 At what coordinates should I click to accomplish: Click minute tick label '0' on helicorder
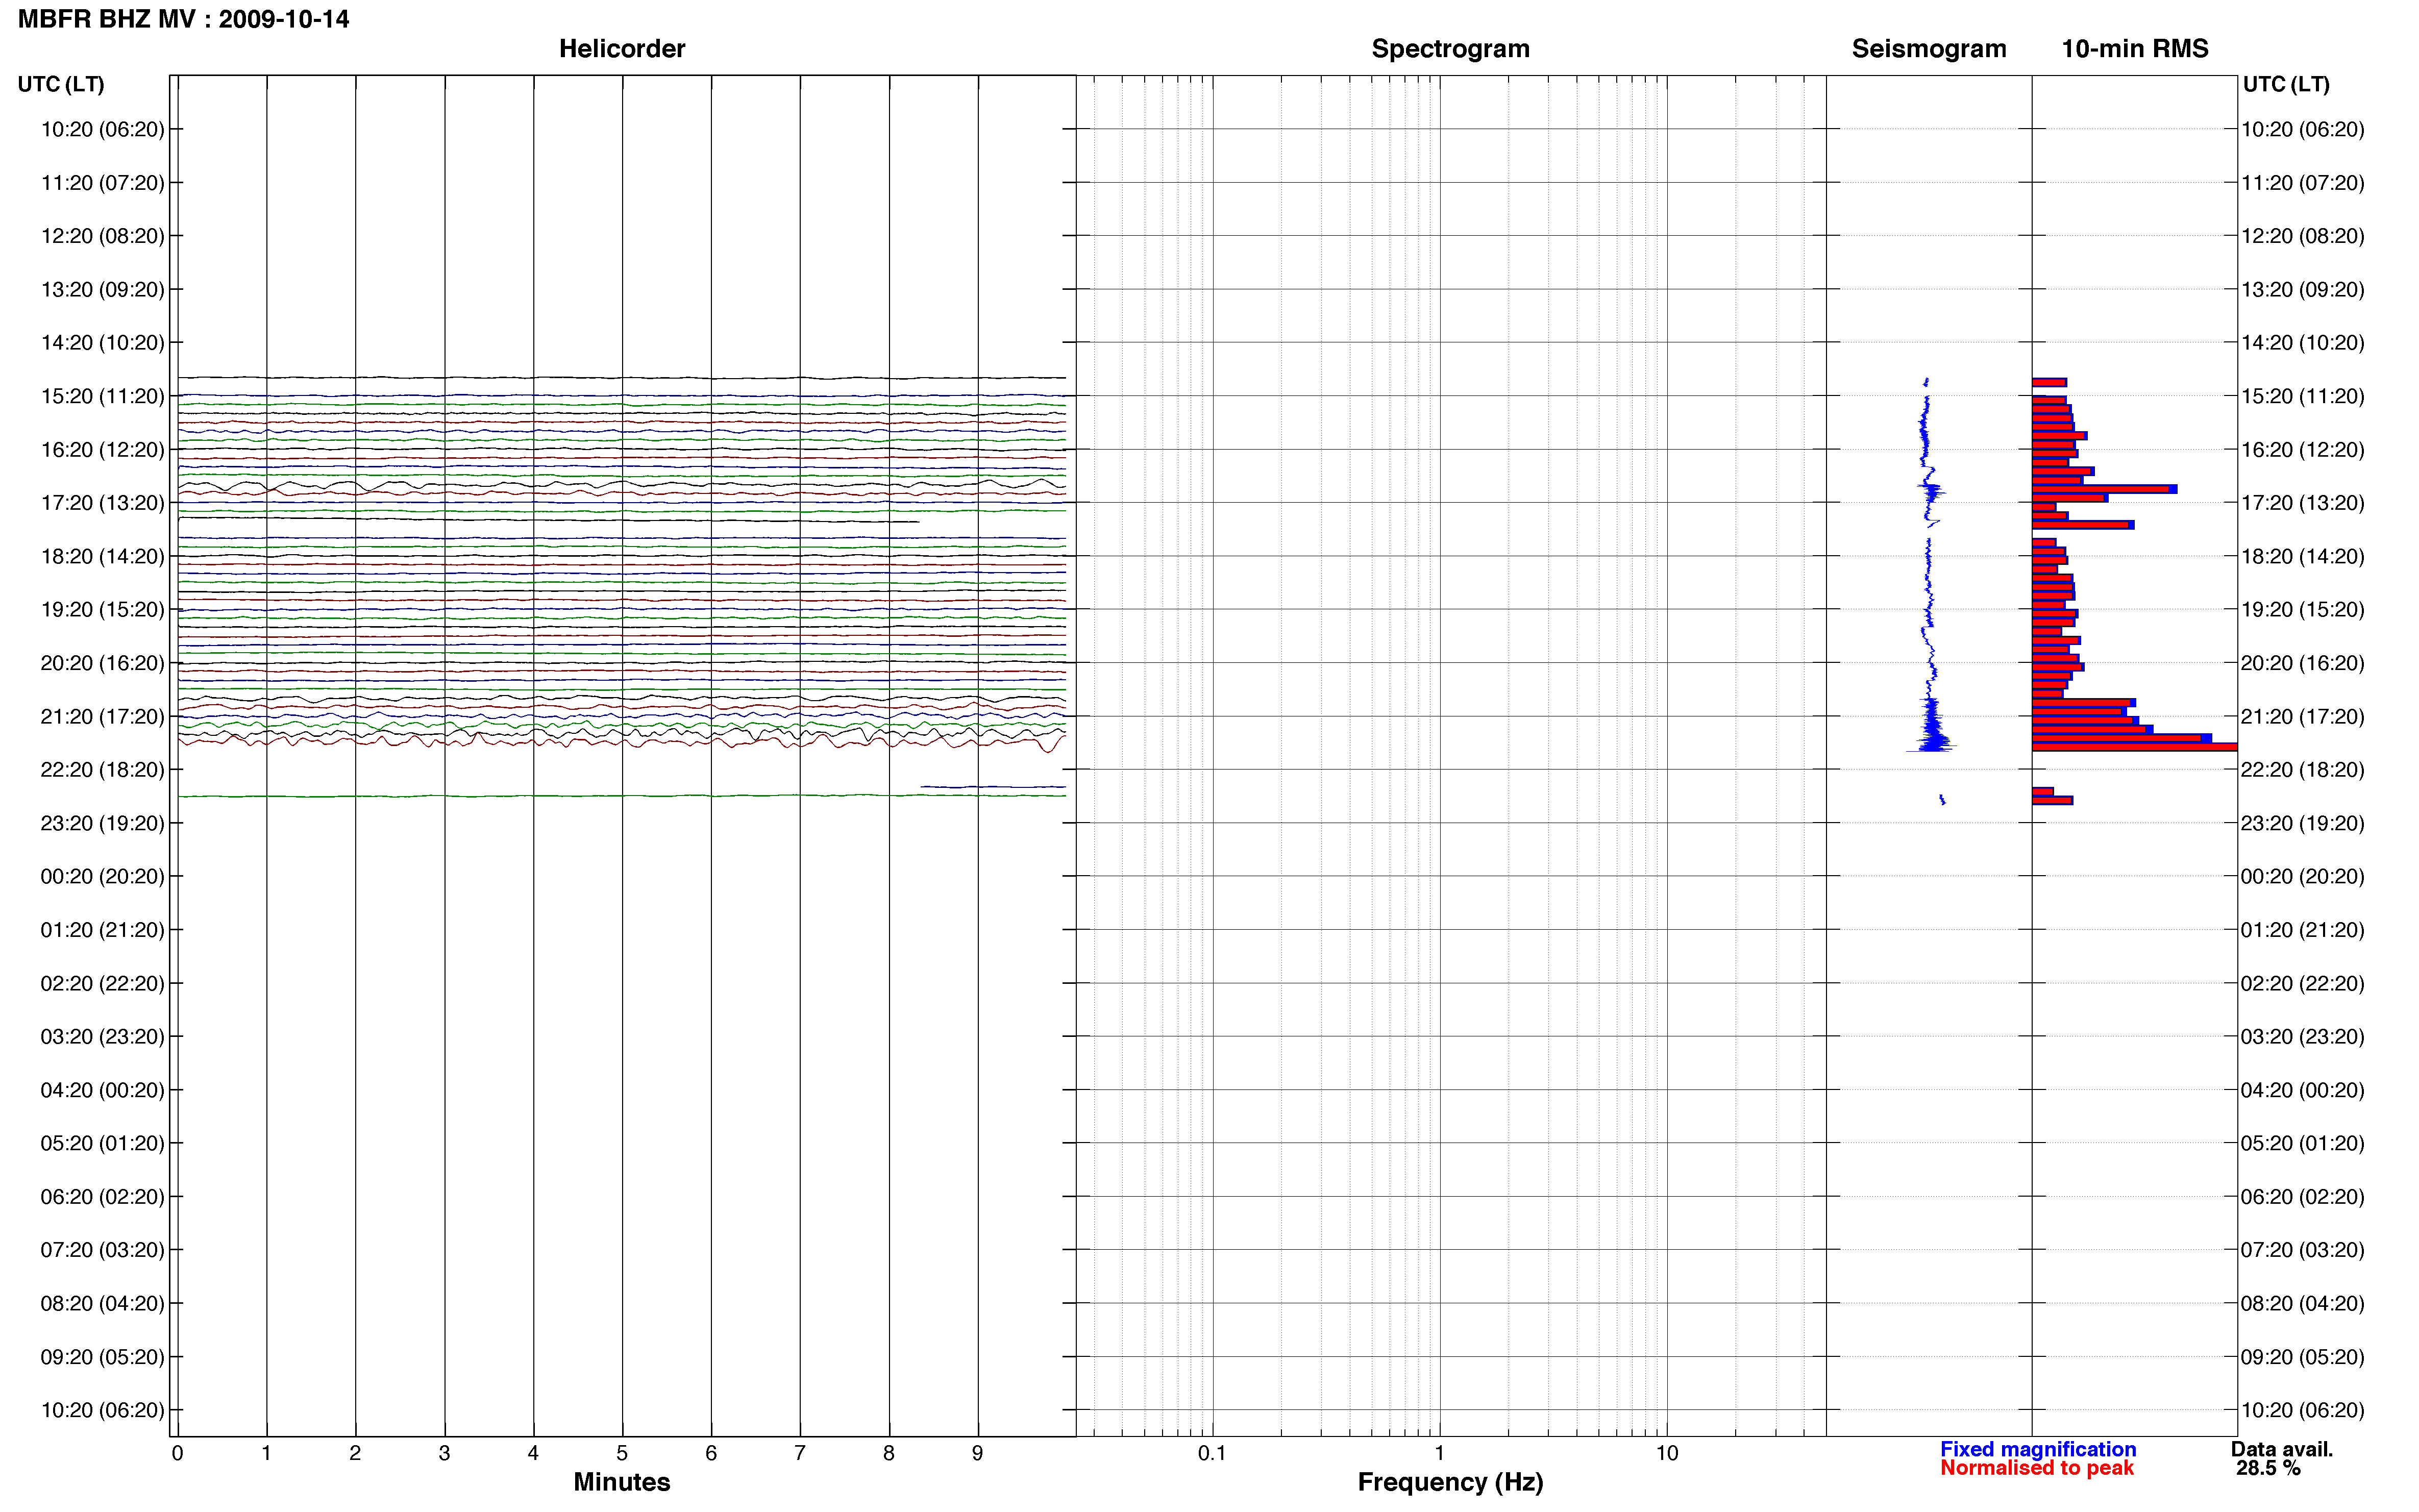point(178,1453)
